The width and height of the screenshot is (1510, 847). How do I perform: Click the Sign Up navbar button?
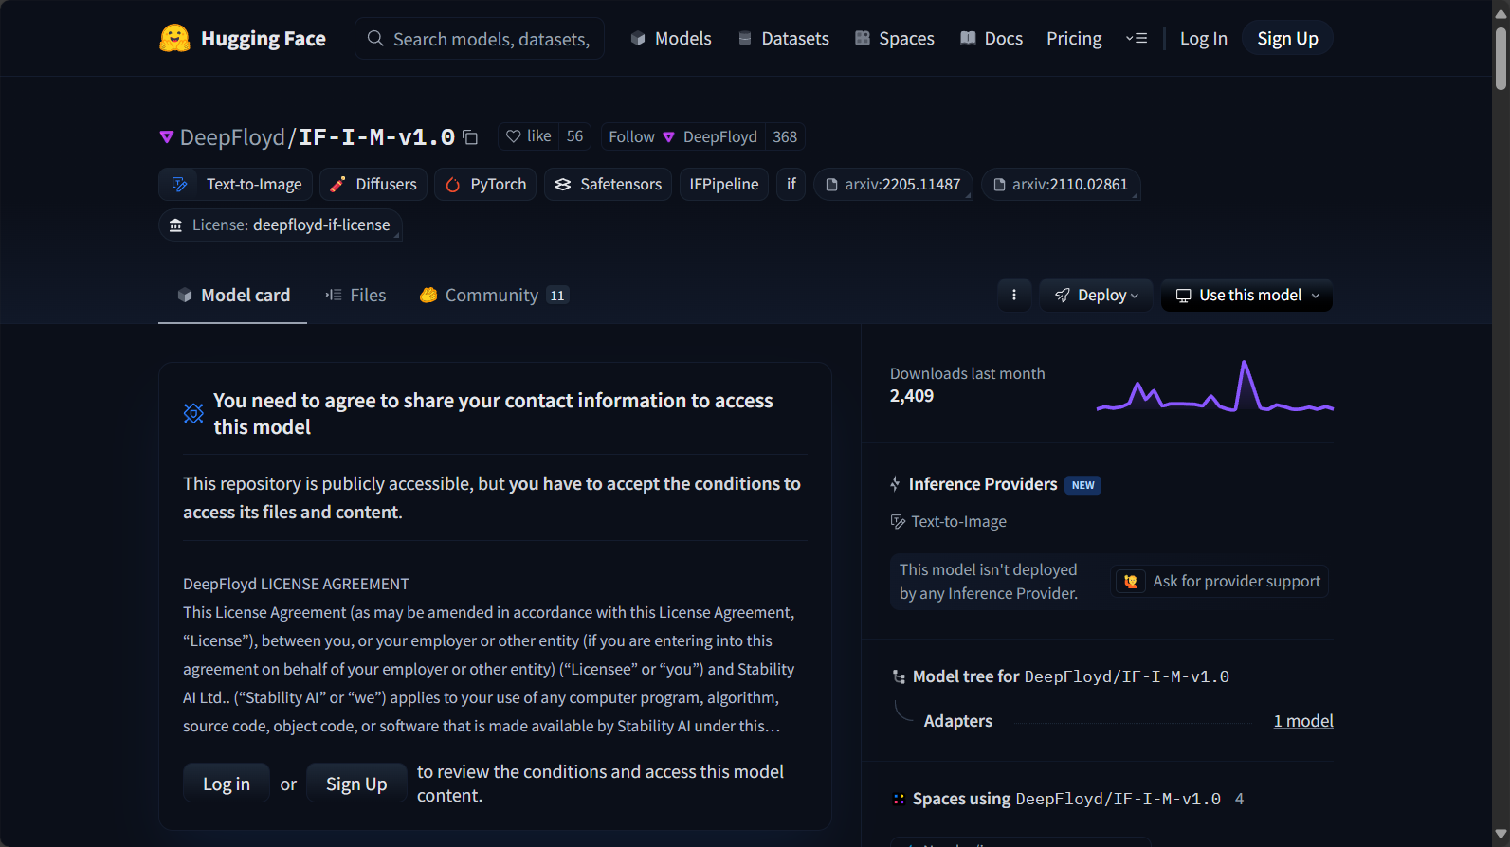click(1287, 39)
